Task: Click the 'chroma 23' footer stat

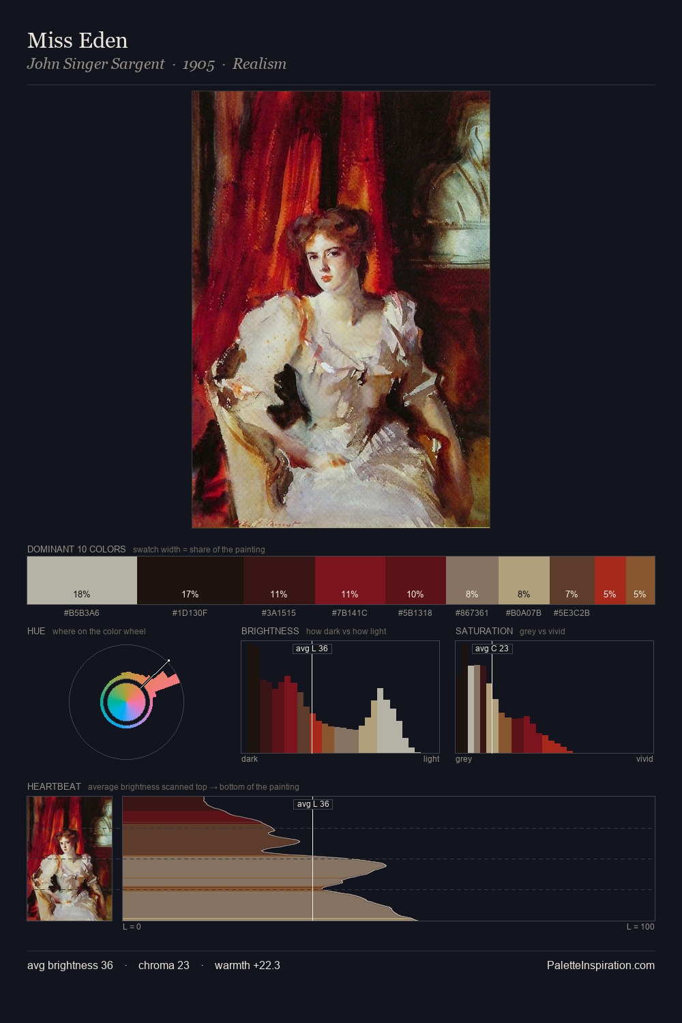Action: (164, 965)
